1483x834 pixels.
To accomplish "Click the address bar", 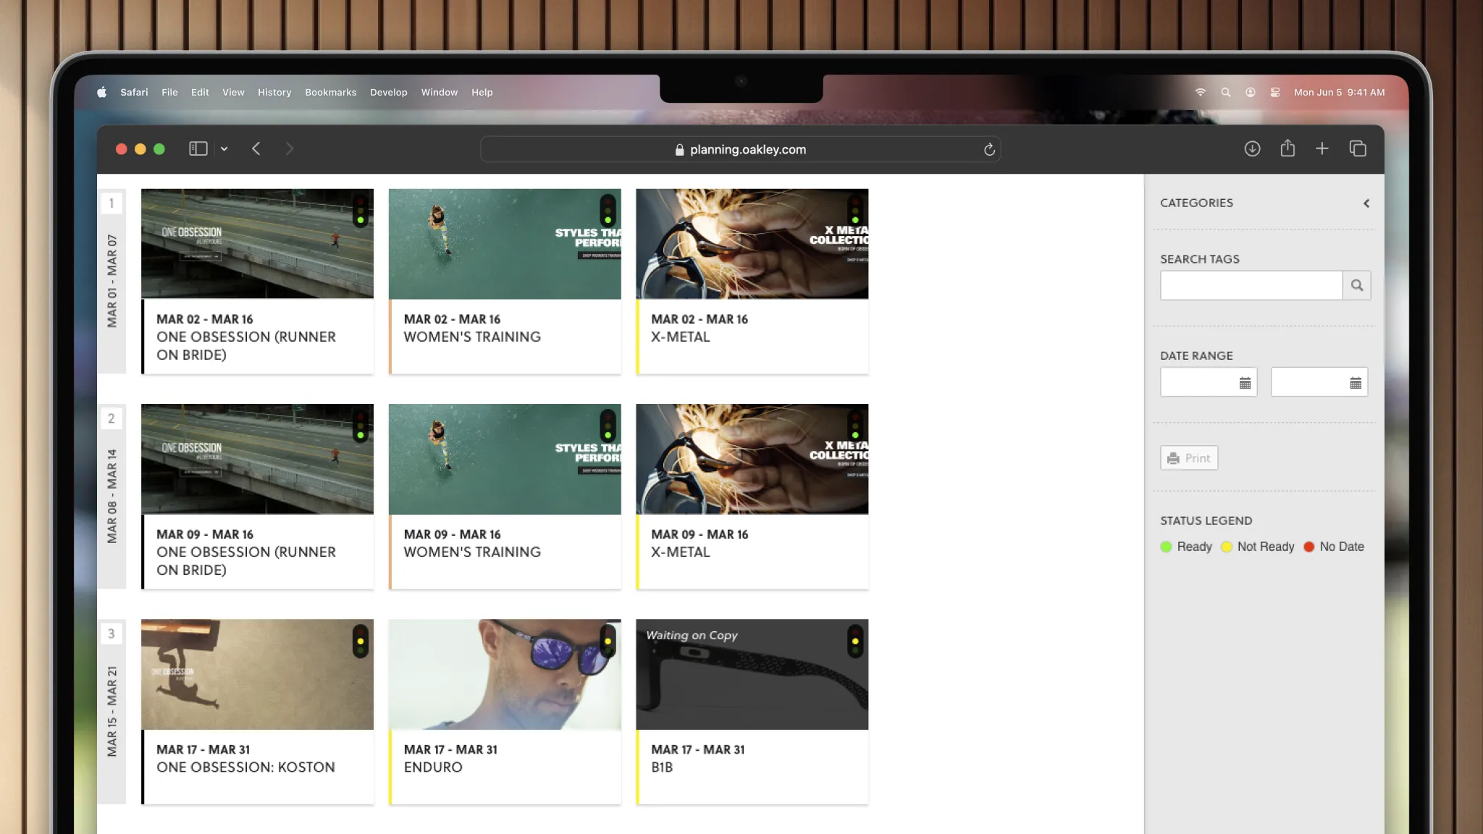I will pyautogui.click(x=740, y=149).
